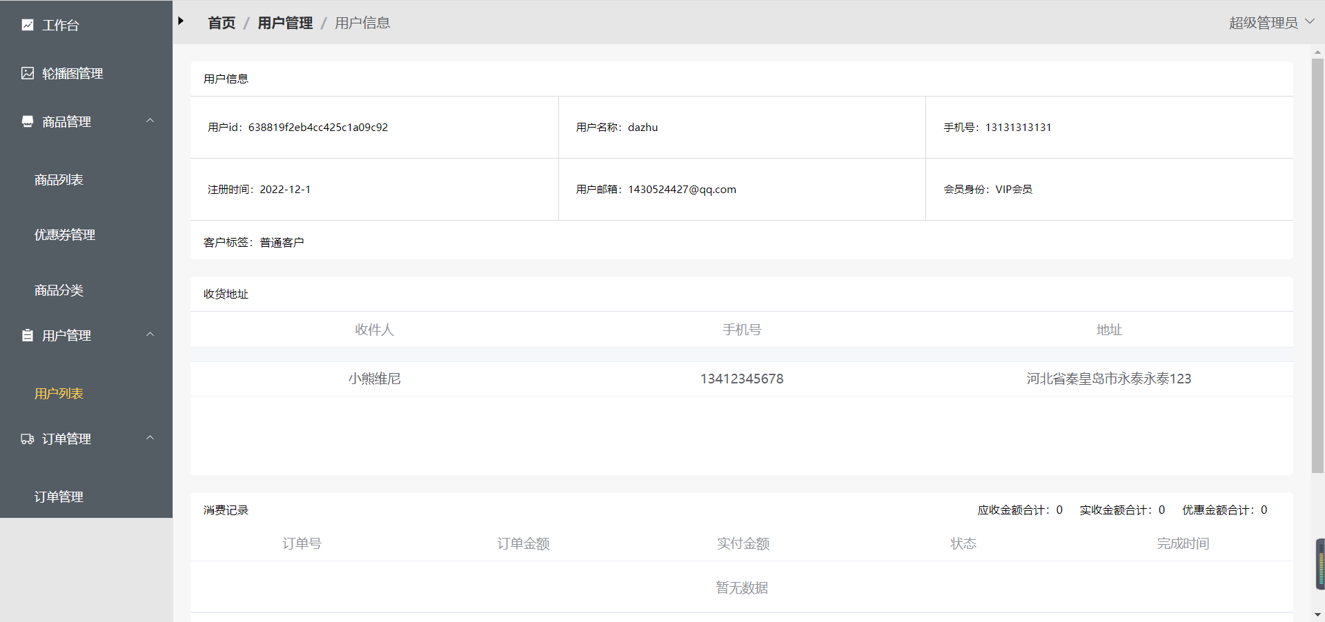
Task: Go to 首页 via breadcrumb
Action: pyautogui.click(x=222, y=23)
